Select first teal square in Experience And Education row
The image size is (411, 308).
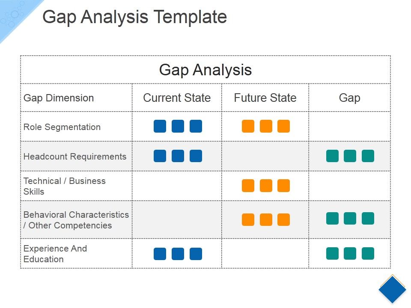pyautogui.click(x=332, y=254)
